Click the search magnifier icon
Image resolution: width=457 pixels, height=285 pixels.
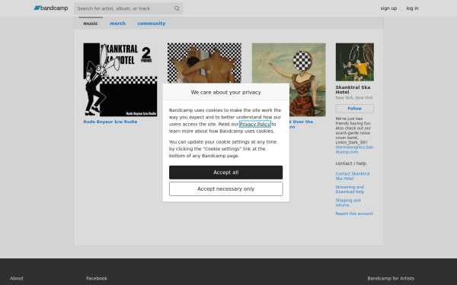(x=177, y=8)
